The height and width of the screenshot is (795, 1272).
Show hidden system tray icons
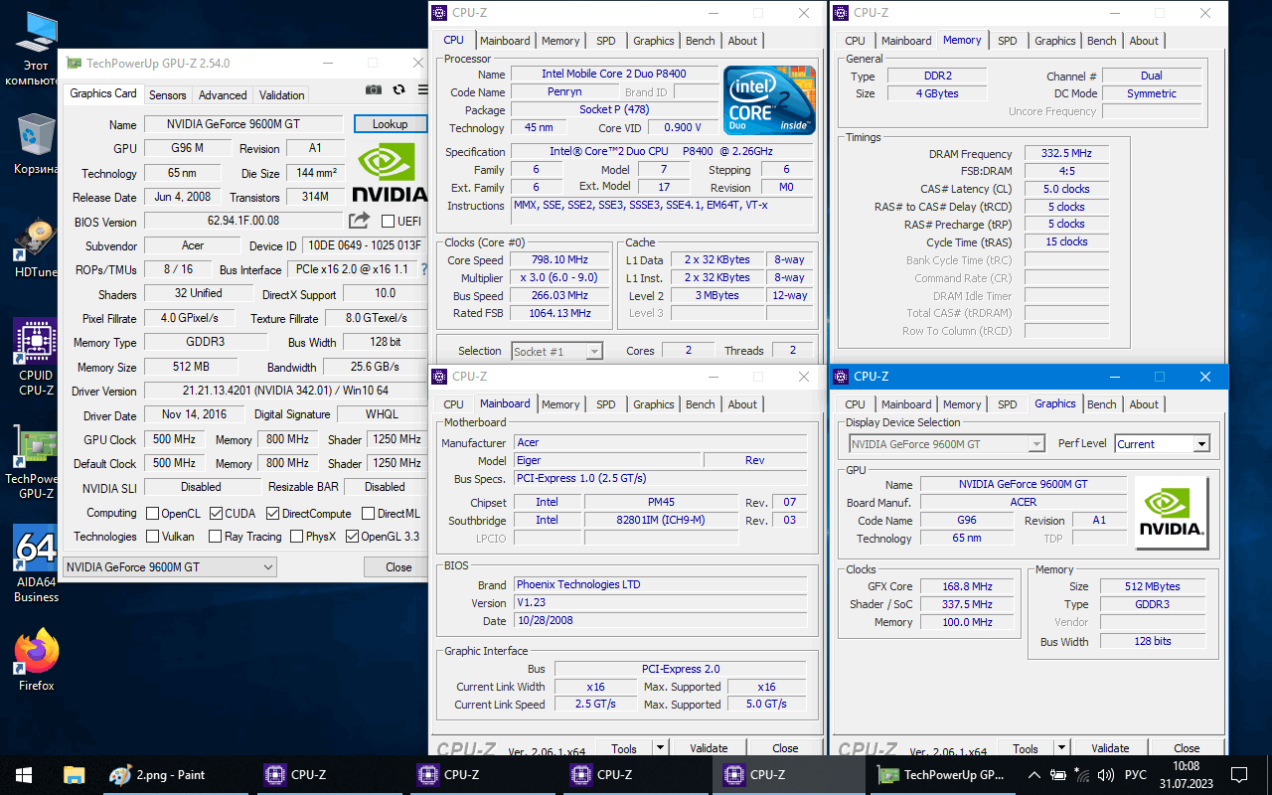coord(1034,775)
